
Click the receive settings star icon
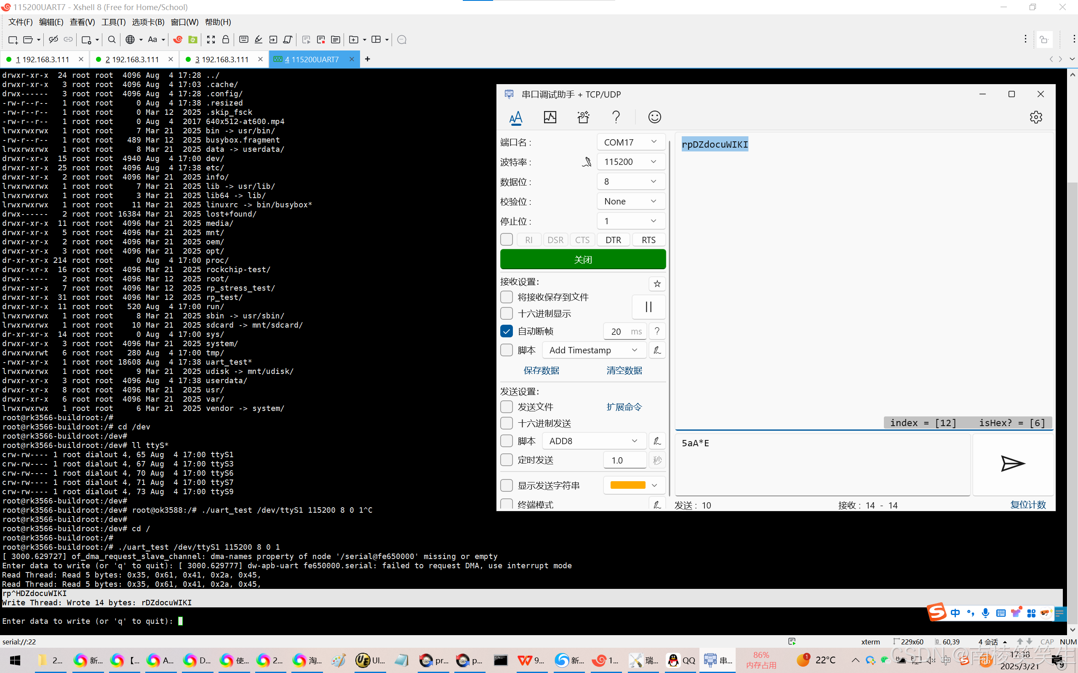pyautogui.click(x=657, y=284)
